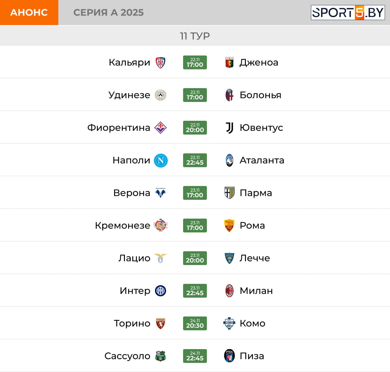The height and width of the screenshot is (372, 390).
Task: Click the Genoa club crest
Action: tap(229, 63)
